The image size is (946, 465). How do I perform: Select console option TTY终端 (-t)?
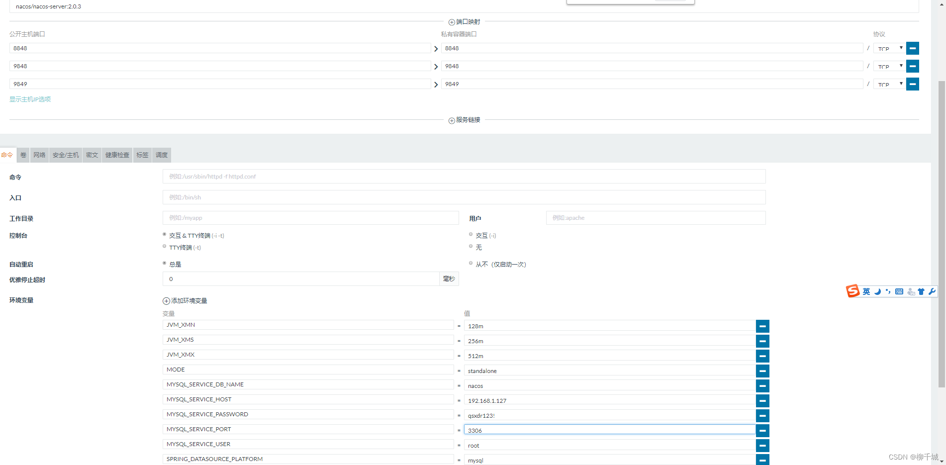(x=164, y=246)
